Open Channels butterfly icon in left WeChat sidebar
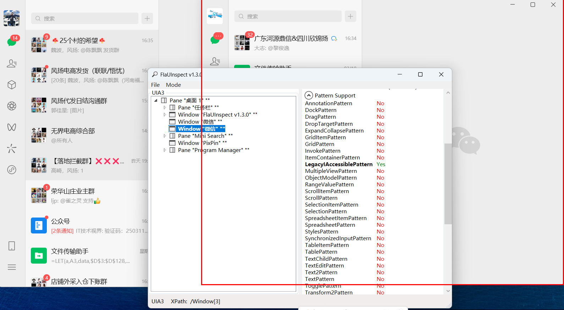This screenshot has width=564, height=310. tap(12, 127)
